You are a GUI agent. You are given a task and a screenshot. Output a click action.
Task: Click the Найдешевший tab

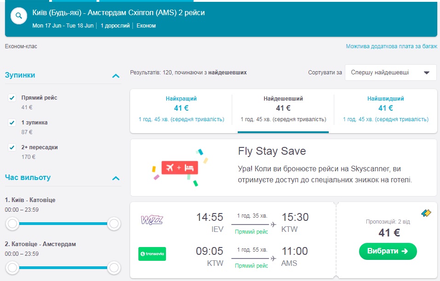coord(283,109)
